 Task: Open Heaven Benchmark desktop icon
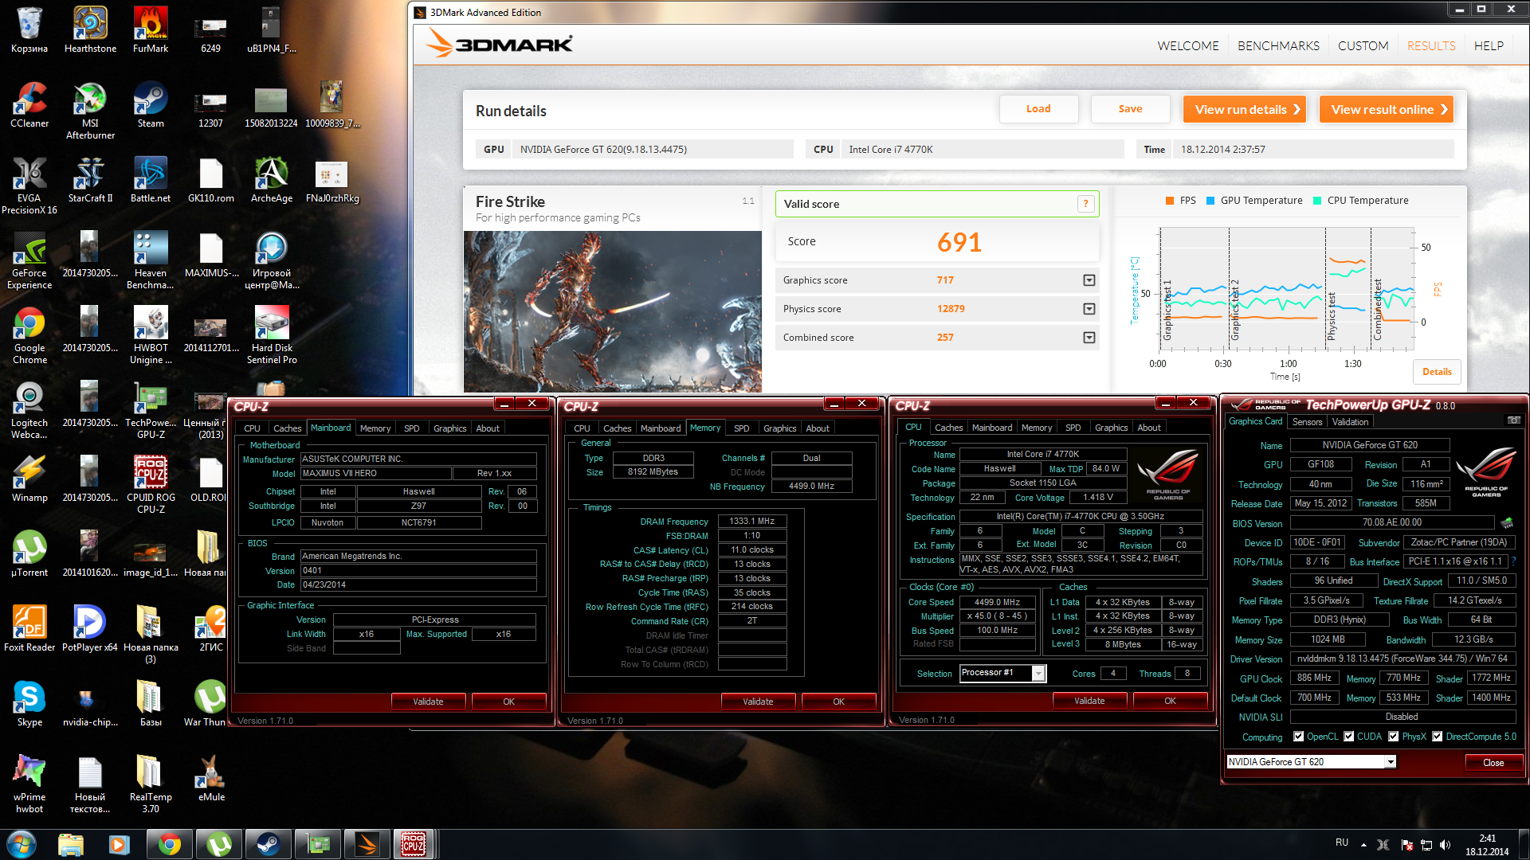click(x=151, y=260)
